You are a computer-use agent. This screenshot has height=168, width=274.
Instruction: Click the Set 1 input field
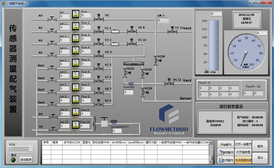coord(65,16)
